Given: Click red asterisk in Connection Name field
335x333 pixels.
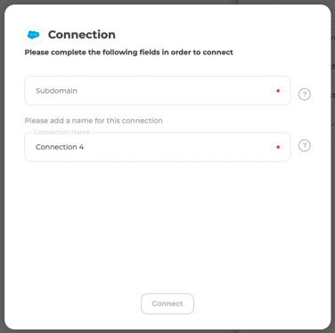Looking at the screenshot, I should tap(278, 147).
